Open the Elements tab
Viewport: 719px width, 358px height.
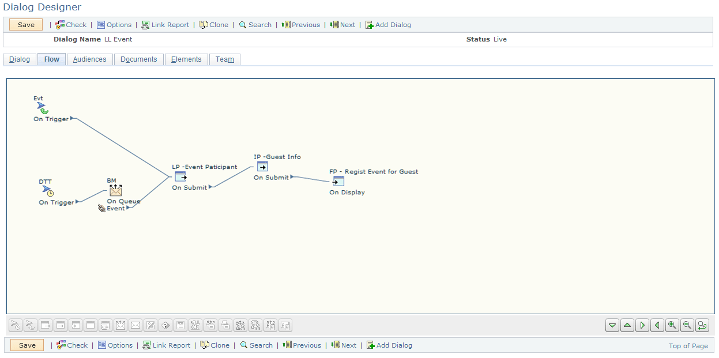click(186, 59)
